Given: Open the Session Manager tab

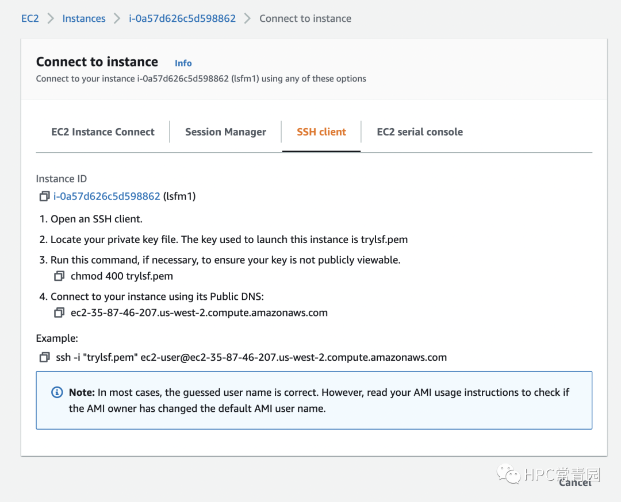Looking at the screenshot, I should tap(225, 132).
